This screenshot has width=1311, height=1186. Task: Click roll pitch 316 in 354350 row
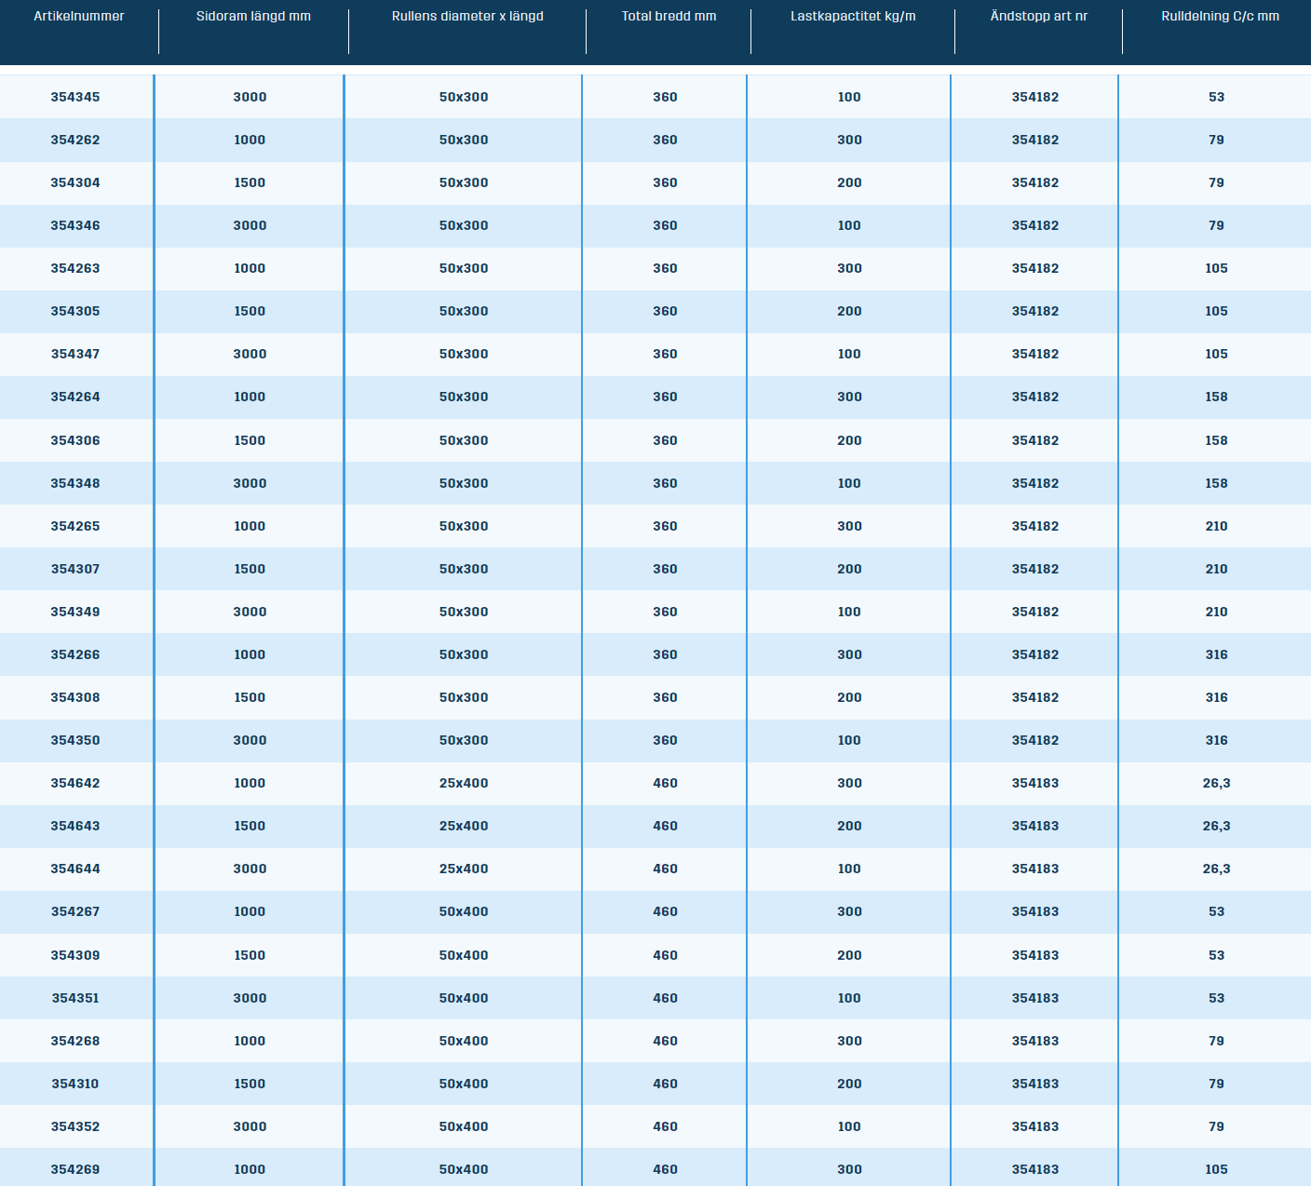[x=1216, y=740]
